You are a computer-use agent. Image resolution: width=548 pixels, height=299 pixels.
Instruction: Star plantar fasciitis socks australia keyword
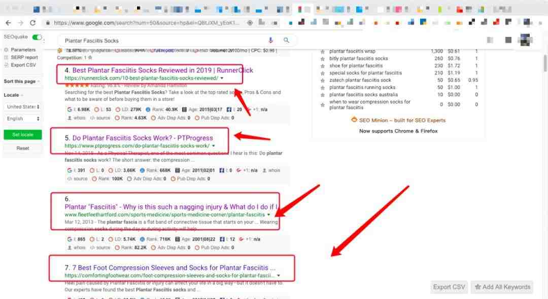point(323,95)
